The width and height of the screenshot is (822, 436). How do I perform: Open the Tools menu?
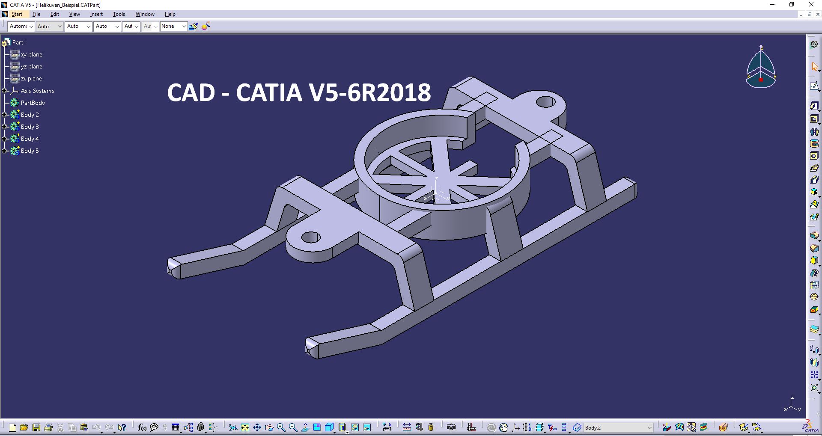(x=119, y=14)
